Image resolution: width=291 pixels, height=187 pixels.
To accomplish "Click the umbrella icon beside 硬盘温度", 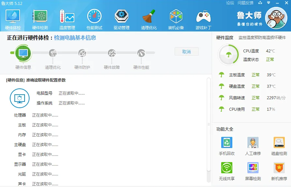I will [x=222, y=86].
